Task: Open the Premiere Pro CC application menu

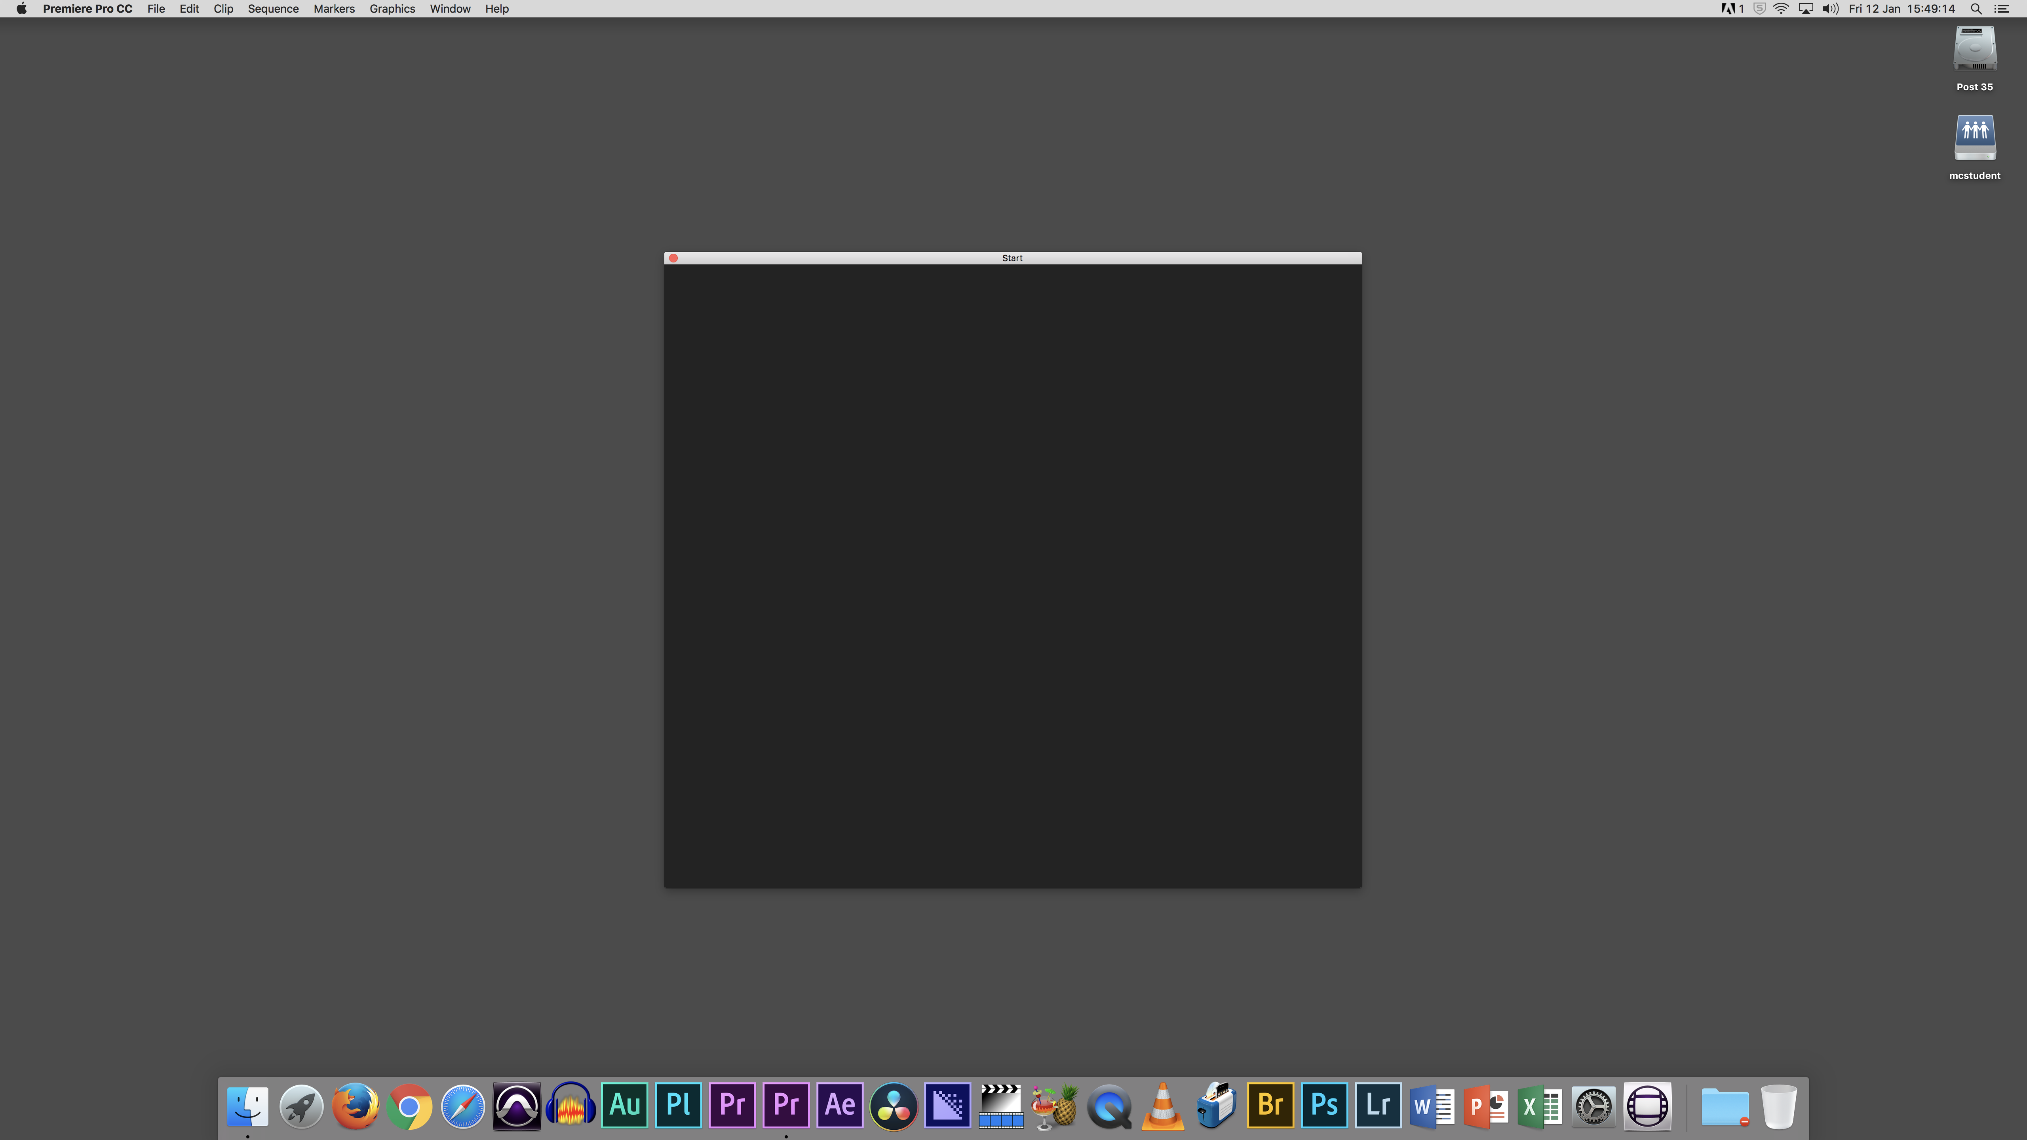Action: [x=87, y=9]
